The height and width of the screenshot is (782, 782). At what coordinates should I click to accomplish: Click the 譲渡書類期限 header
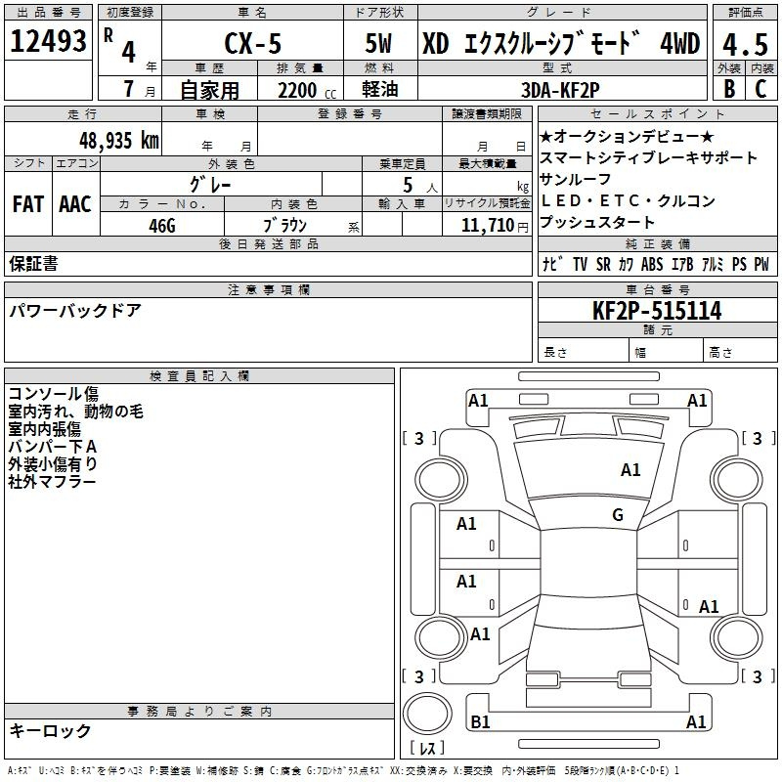[x=487, y=113]
